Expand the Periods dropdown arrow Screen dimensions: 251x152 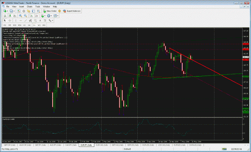[51, 16]
